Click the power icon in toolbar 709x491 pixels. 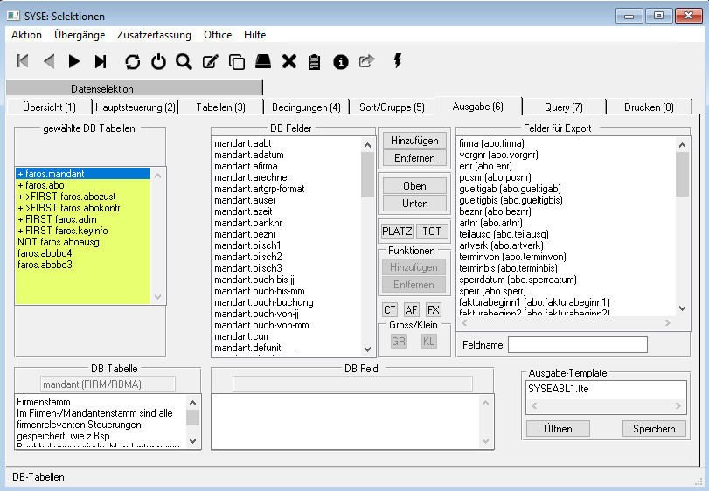[x=158, y=61]
